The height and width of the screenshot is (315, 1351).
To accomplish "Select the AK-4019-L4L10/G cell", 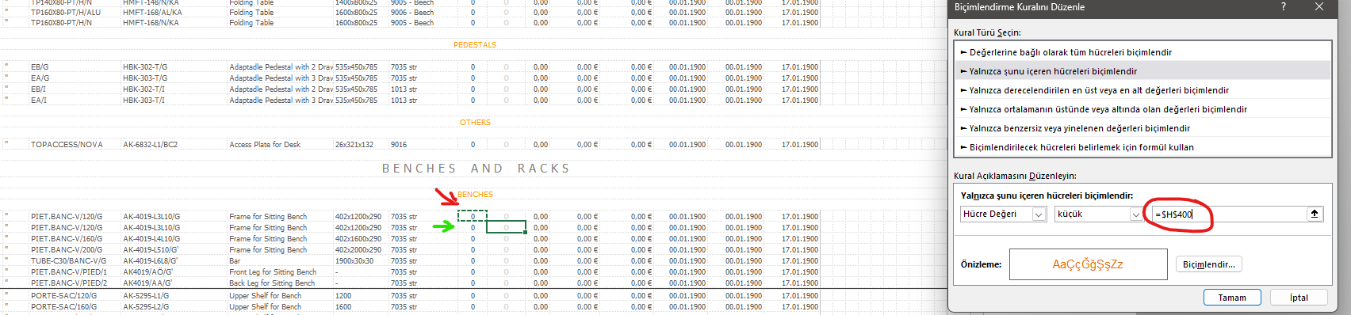I will (151, 239).
